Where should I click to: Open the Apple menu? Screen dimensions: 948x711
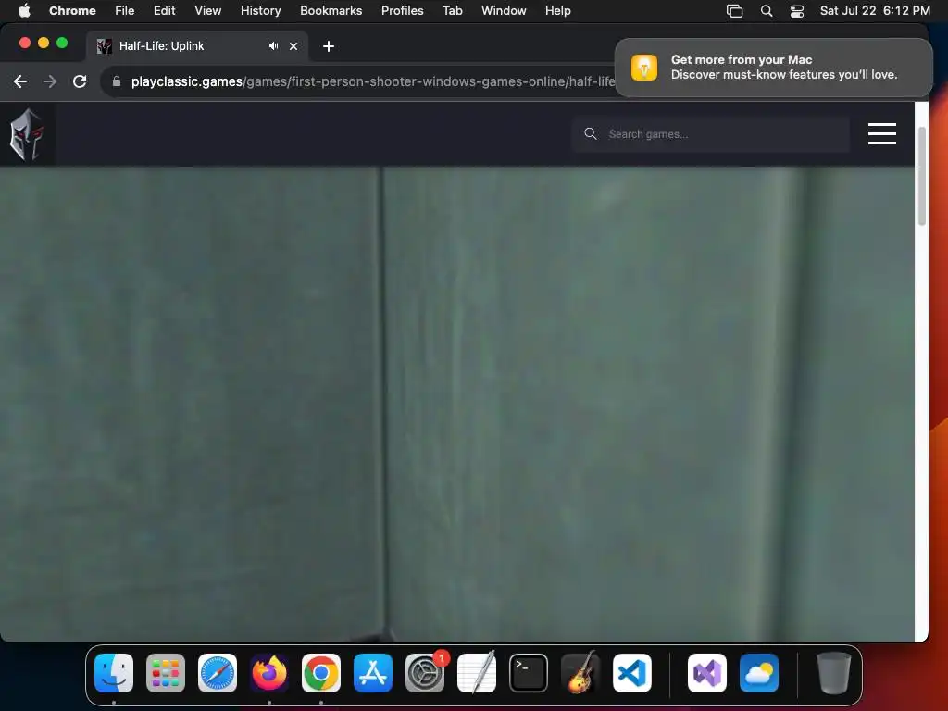coord(24,10)
